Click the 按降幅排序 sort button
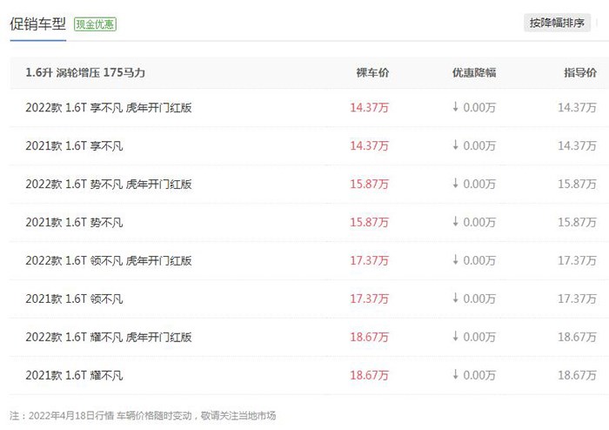The width and height of the screenshot is (609, 430). [x=557, y=23]
